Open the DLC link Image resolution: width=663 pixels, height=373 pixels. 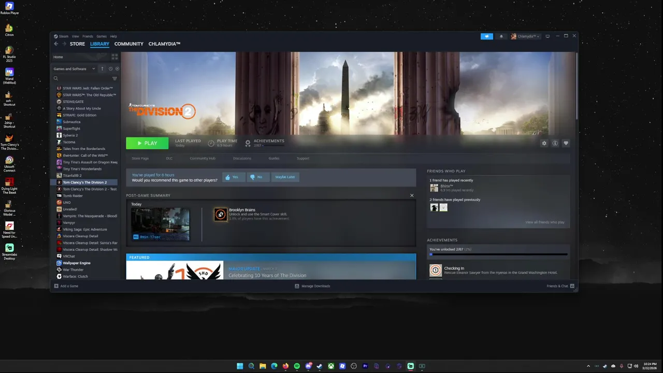coord(169,159)
